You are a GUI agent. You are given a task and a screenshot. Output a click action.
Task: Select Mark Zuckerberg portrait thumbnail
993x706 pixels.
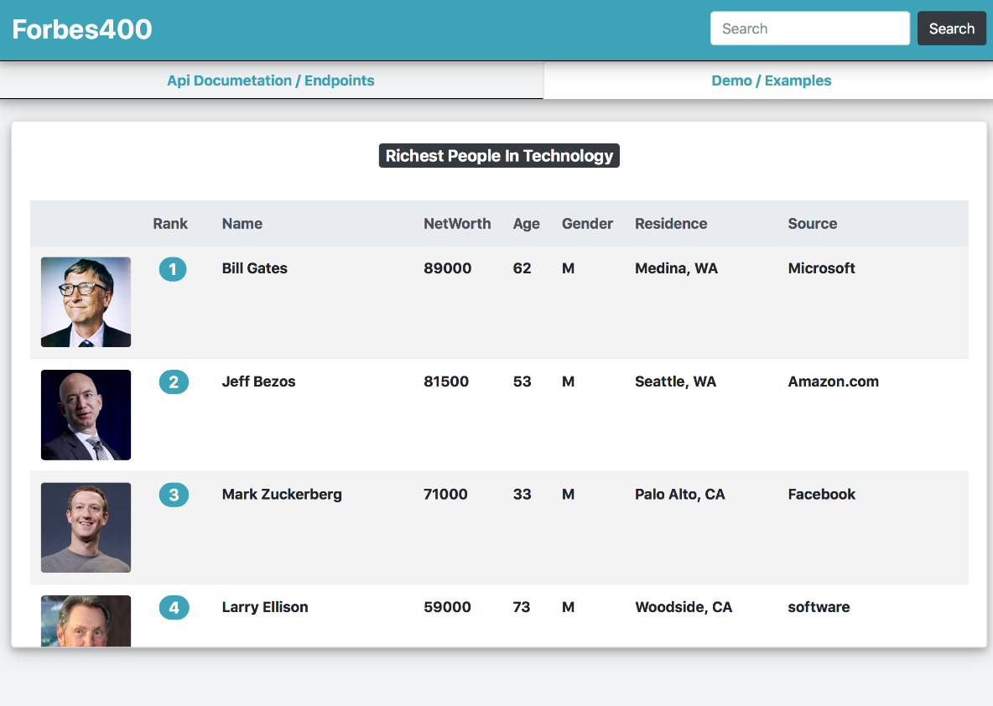coord(86,527)
